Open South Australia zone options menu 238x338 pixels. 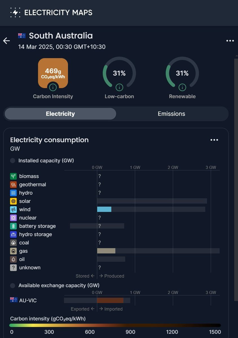click(x=230, y=41)
